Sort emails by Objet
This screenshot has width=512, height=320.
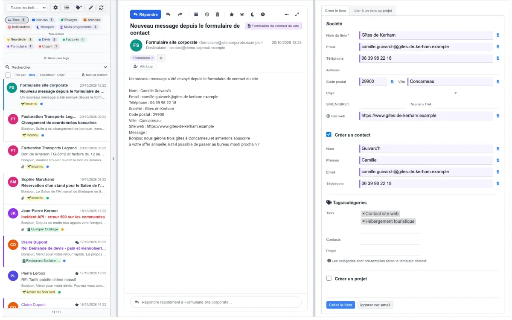coord(61,75)
